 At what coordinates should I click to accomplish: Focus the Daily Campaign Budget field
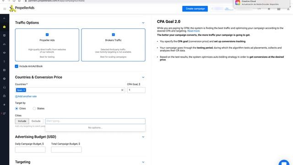pyautogui.click(x=30, y=150)
